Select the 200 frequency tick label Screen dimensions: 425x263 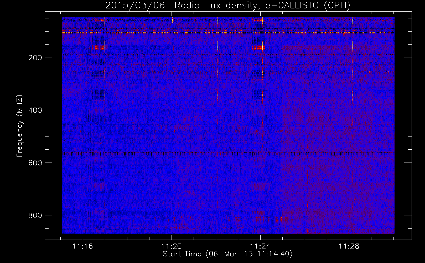pyautogui.click(x=35, y=58)
